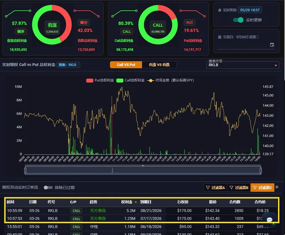
Task: Click the 2850 contracts cell
Action: [239, 211]
